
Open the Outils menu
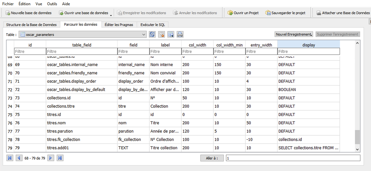click(x=52, y=4)
